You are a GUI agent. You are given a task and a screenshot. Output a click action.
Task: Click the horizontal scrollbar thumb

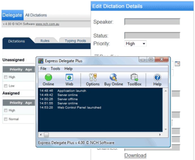(x=46, y=135)
